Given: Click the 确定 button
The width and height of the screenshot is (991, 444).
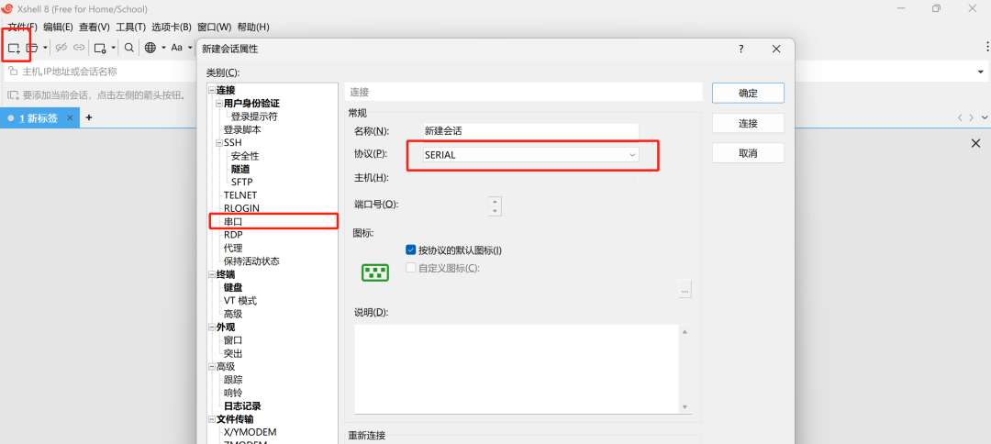Looking at the screenshot, I should click(749, 93).
